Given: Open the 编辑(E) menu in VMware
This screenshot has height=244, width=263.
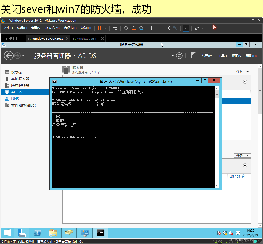Looking at the screenshot, I should tap(22, 28).
